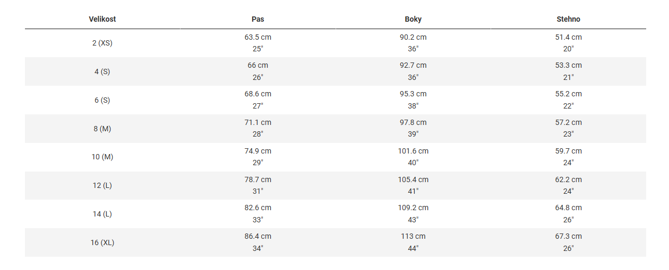Click the Stehno column header
The image size is (669, 270).
[568, 19]
